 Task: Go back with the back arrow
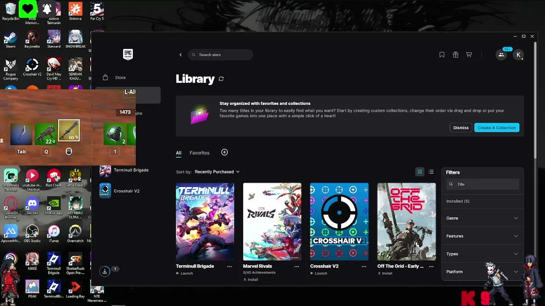pos(181,55)
